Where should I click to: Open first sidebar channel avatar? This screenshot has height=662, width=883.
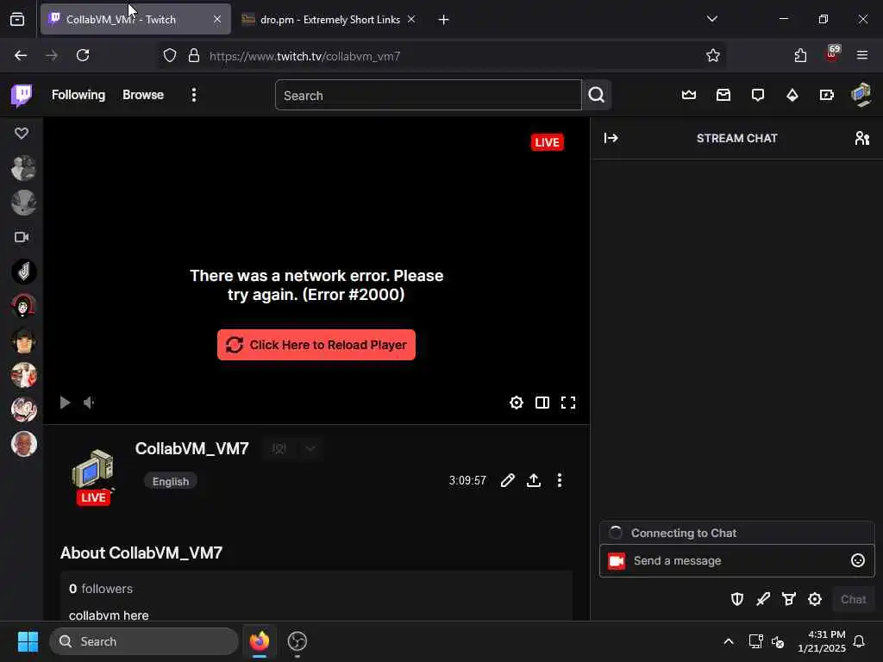point(23,168)
